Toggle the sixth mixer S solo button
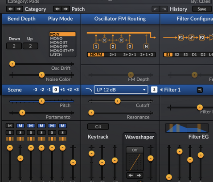This screenshot has height=182, width=213. click(x=62, y=132)
